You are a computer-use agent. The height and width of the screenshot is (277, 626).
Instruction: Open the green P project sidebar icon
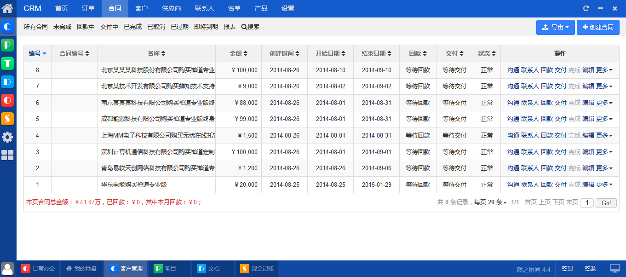coord(7,45)
